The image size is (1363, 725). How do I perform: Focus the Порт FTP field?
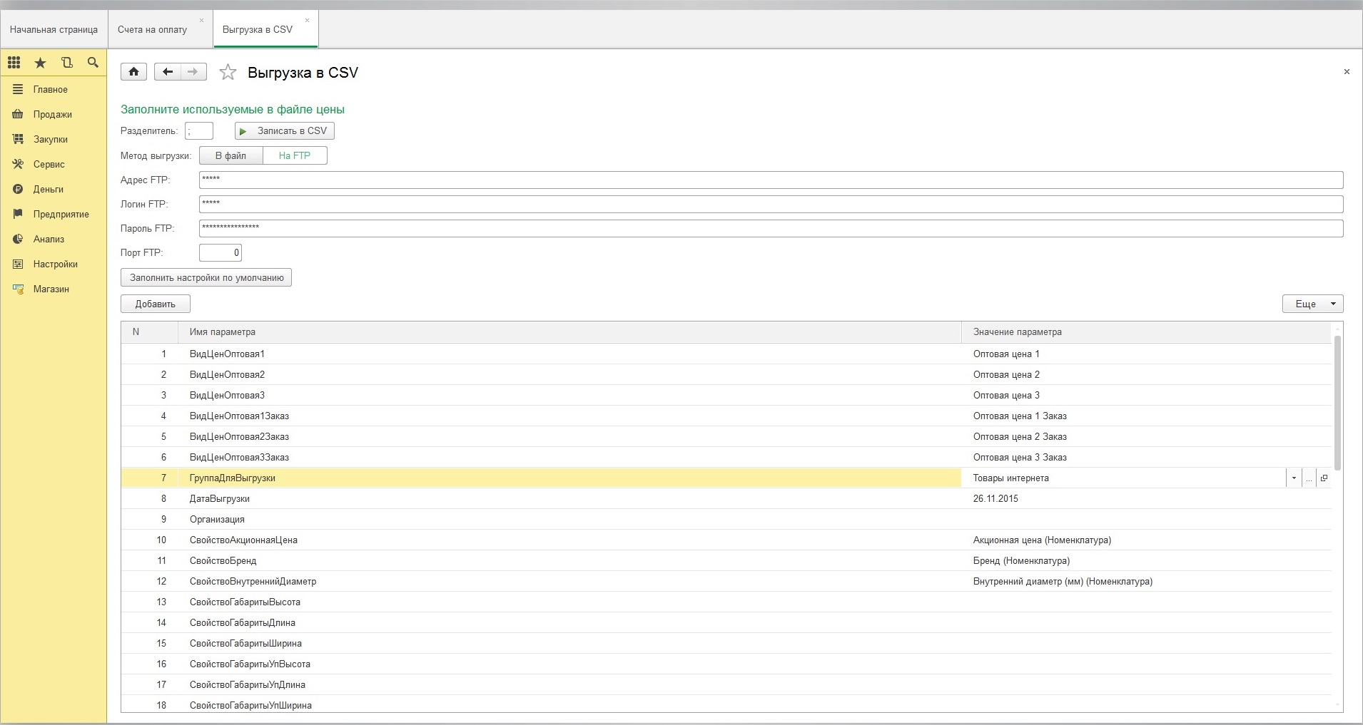221,252
